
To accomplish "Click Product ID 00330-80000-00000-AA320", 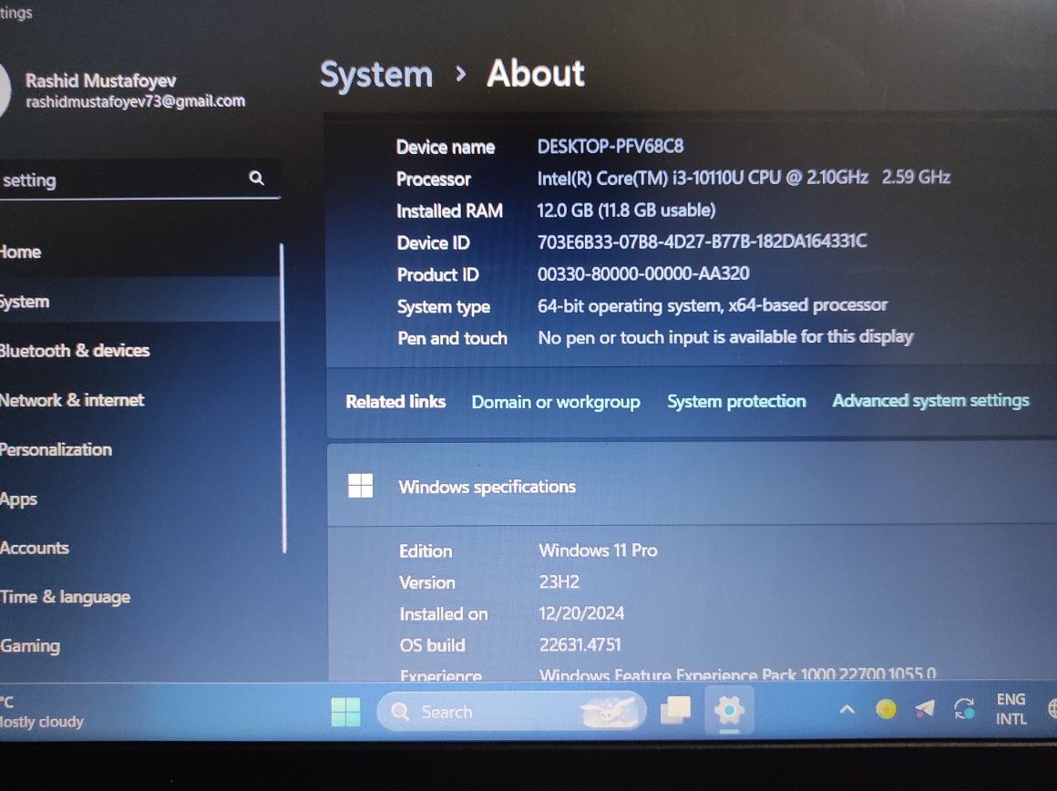I will [643, 273].
